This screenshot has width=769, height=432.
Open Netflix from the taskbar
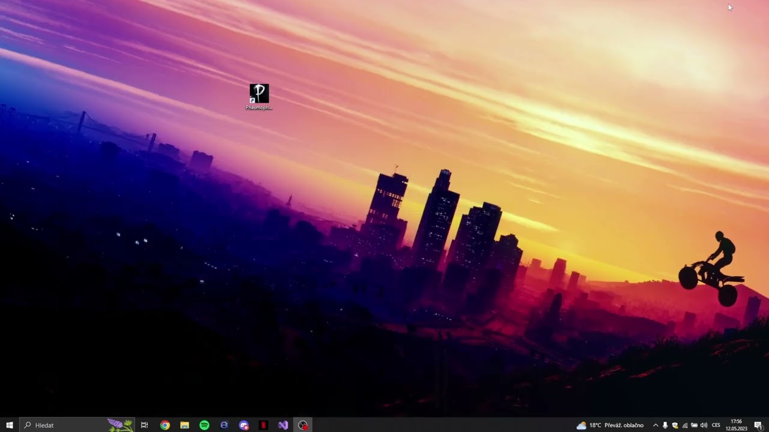[x=263, y=425]
